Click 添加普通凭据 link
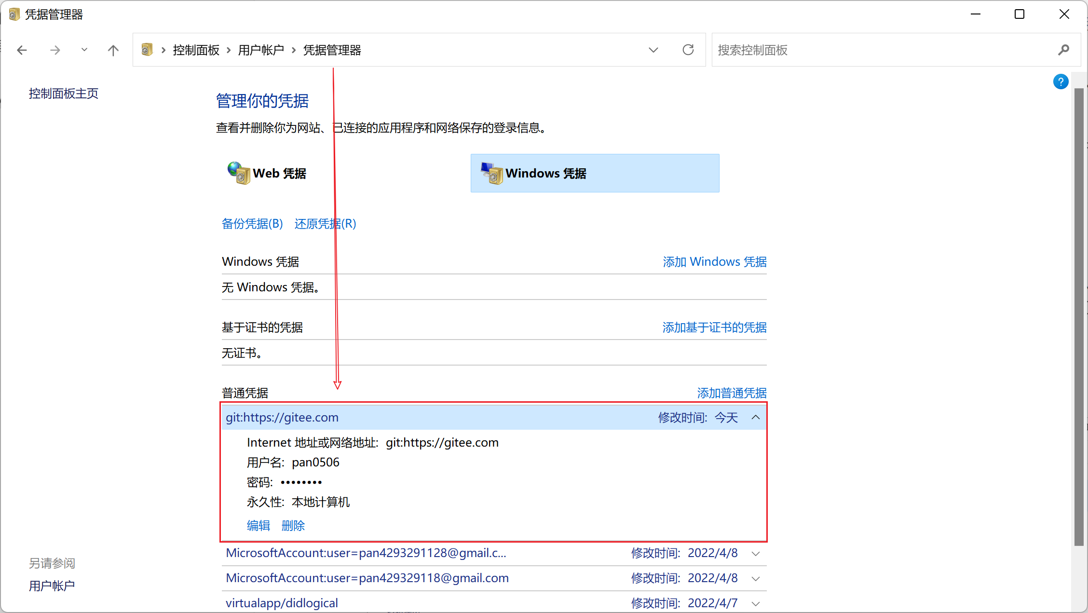 (x=731, y=393)
